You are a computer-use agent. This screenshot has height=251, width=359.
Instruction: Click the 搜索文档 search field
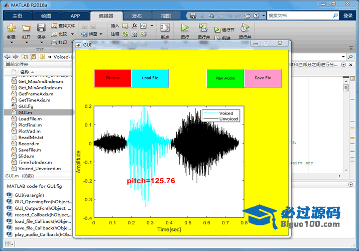(300, 16)
